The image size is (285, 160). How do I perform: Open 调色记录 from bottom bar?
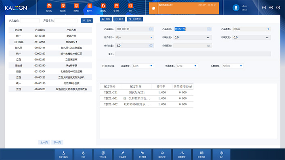coord(162,154)
